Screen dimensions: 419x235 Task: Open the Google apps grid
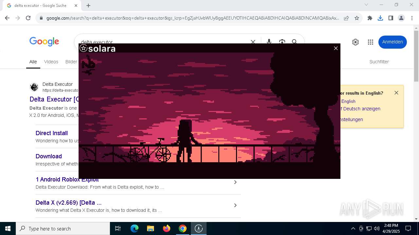pos(371,42)
